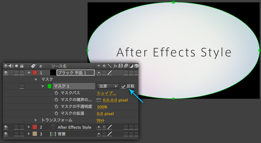Click the tan label swatch of 背景 layer
The height and width of the screenshot is (143, 261).
click(35, 134)
